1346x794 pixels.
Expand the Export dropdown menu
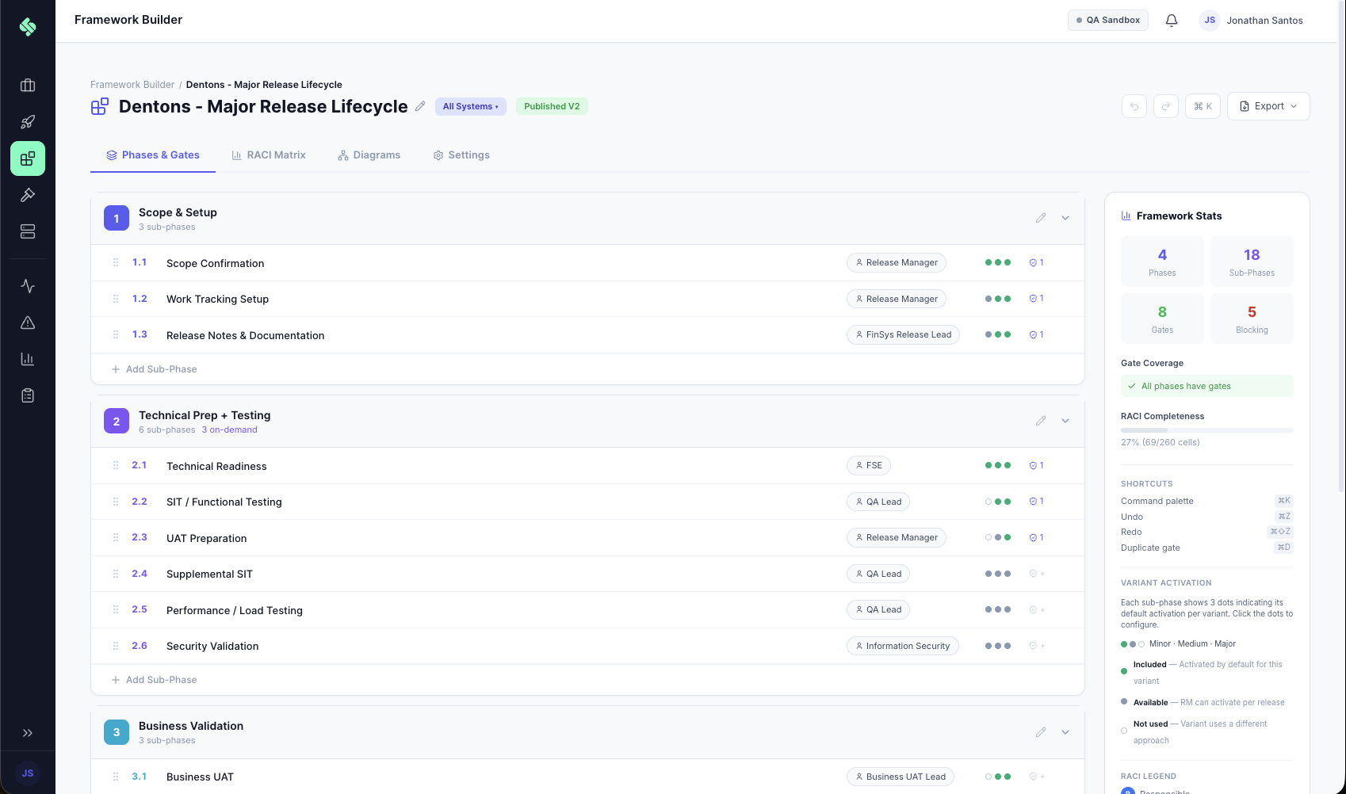click(1268, 105)
